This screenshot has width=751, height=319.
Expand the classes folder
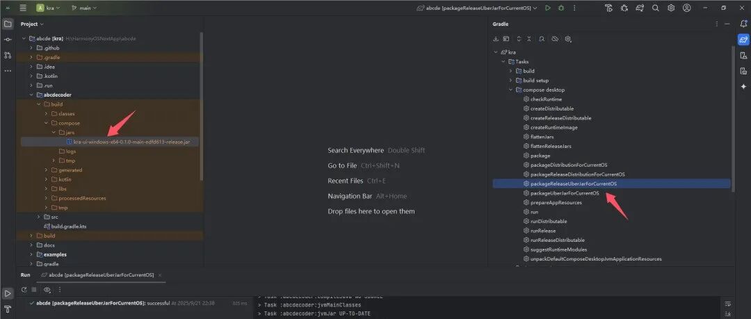pyautogui.click(x=47, y=113)
